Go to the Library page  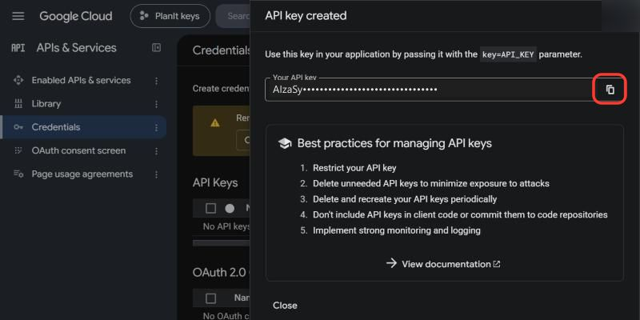[46, 104]
